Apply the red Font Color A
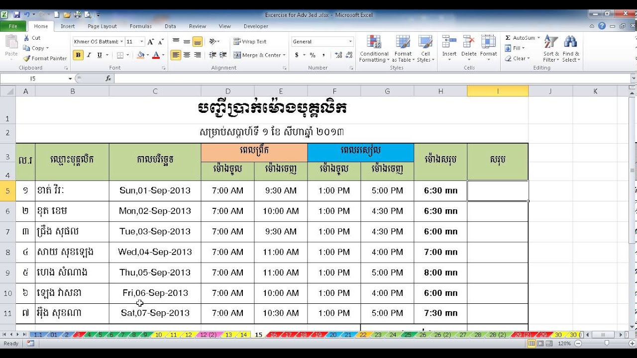637x358 pixels. pyautogui.click(x=156, y=55)
